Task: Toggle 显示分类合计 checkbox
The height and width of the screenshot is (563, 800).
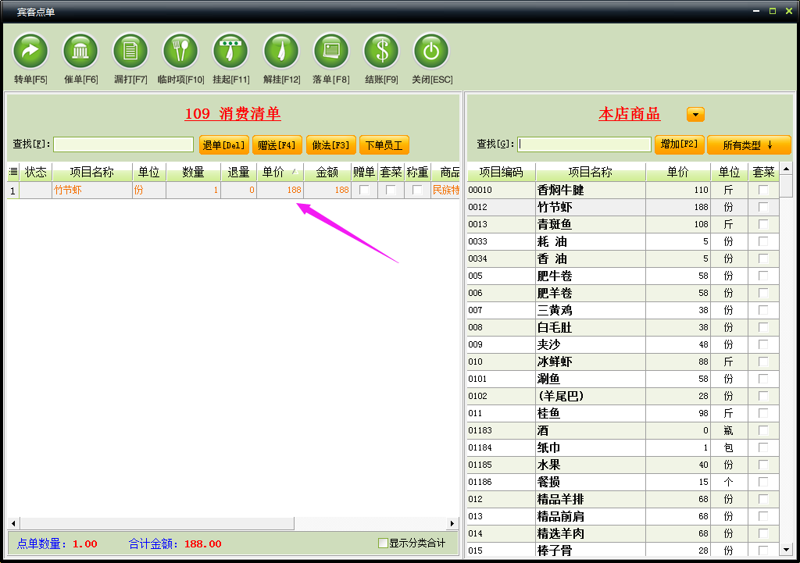Action: click(383, 543)
